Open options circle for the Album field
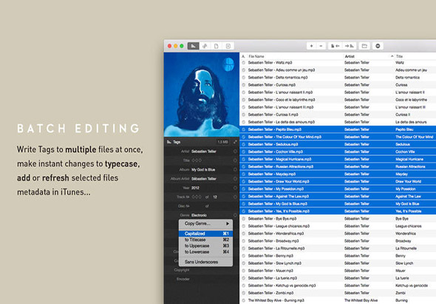The image size is (436, 304). pyautogui.click(x=235, y=169)
